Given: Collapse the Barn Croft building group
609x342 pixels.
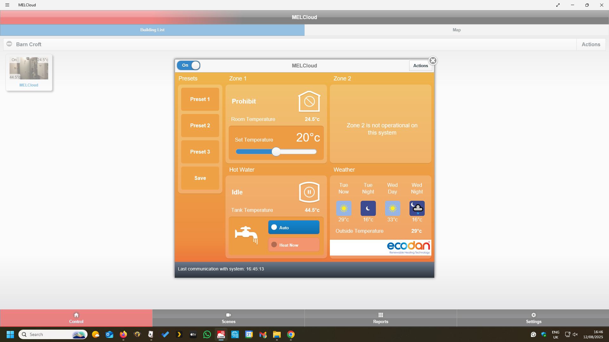Looking at the screenshot, I should click(9, 44).
